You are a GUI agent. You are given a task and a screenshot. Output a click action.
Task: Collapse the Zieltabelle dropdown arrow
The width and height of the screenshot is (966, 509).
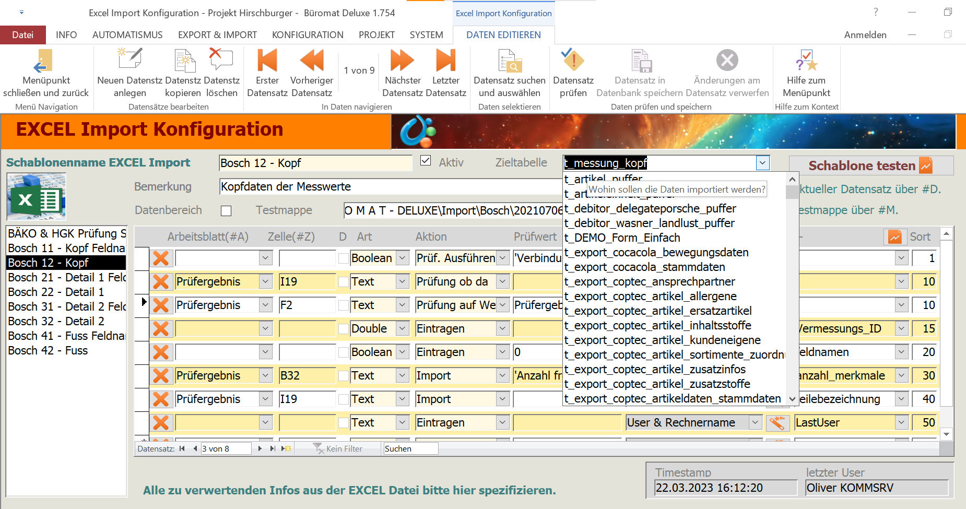[762, 163]
